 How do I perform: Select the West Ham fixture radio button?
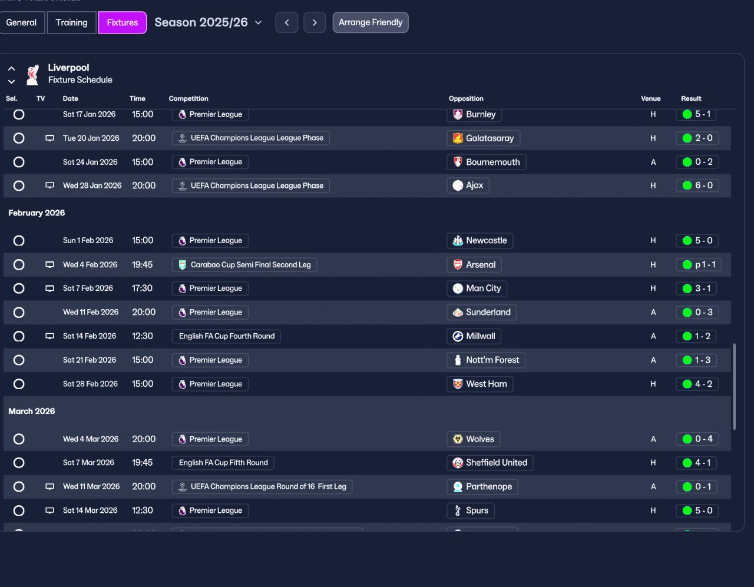point(19,384)
